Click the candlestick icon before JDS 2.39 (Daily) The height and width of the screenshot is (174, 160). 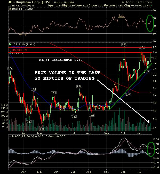[x=10, y=44]
